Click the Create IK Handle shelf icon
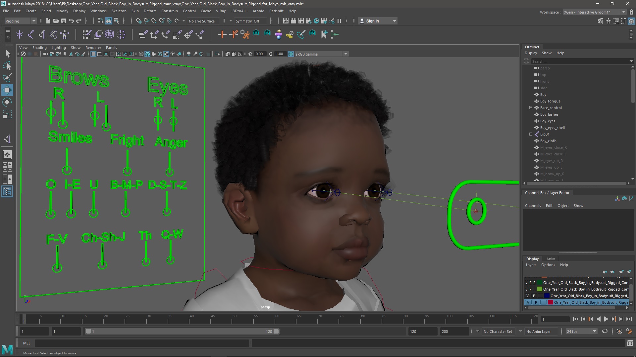 coord(42,34)
